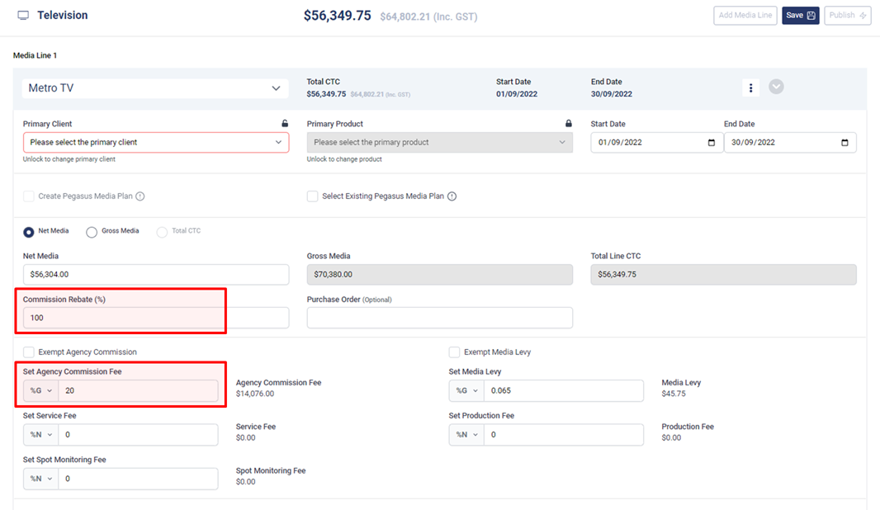Select the Gross Media radio option
Screen dimensions: 880x510
tap(92, 232)
